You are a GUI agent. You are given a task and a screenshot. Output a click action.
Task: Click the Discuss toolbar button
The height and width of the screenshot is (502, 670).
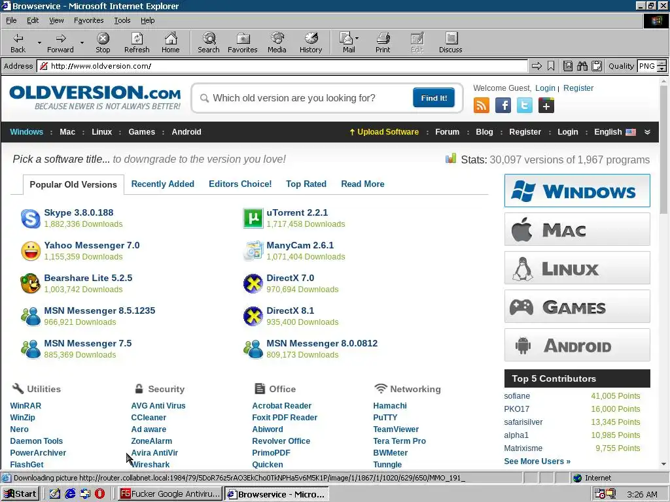(x=450, y=42)
